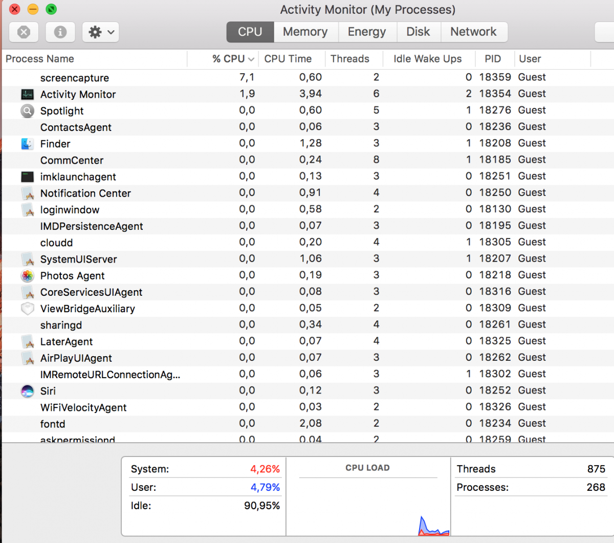Select the CommCenter process name
The height and width of the screenshot is (543, 614).
72,160
